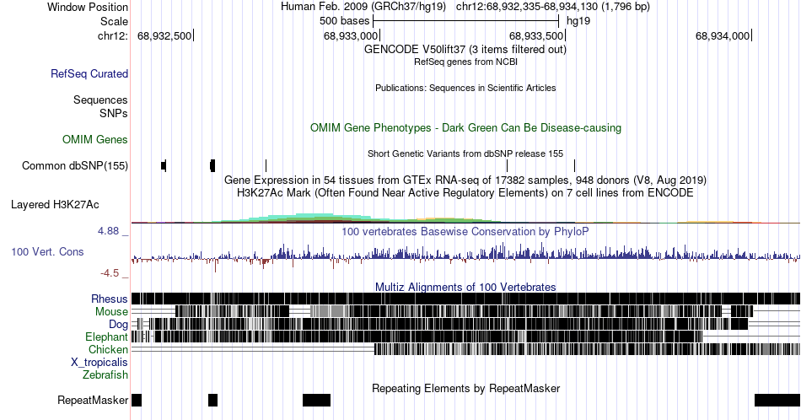Click Repeating Elements by RepeatMasker title
Viewport: 801px width, 420px height.
(466, 388)
